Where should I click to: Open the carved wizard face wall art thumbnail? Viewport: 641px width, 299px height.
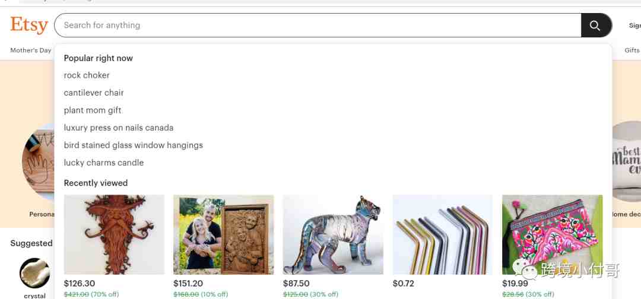tap(114, 234)
